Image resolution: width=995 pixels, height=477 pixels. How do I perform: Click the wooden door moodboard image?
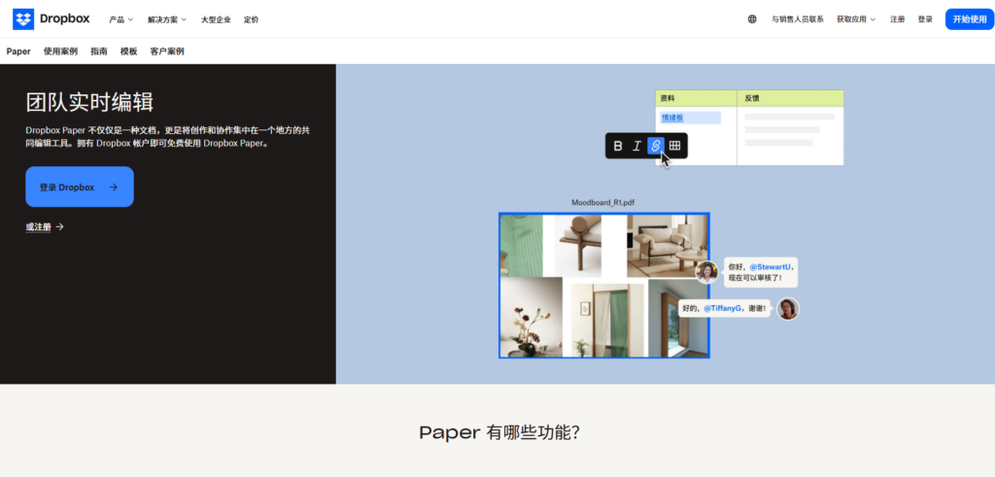[677, 319]
